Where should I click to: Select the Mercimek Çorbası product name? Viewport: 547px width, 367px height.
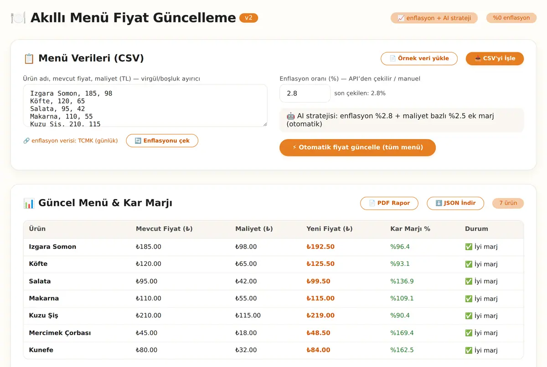tap(60, 333)
